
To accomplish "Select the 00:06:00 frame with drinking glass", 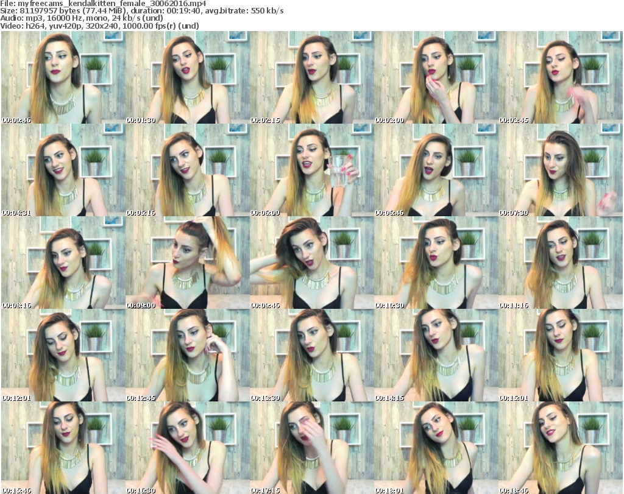I will click(311, 170).
